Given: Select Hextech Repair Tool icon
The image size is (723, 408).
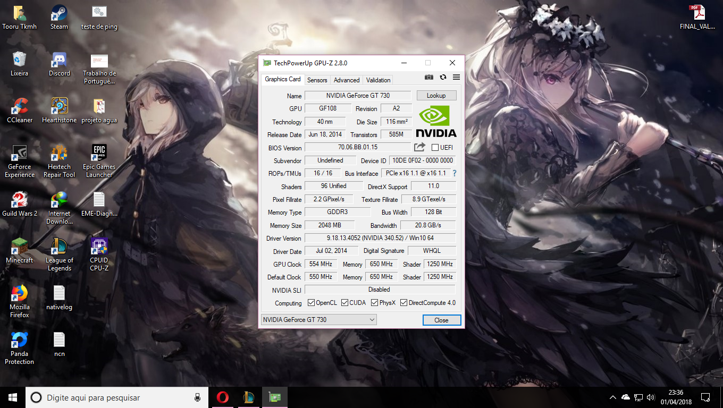Looking at the screenshot, I should click(60, 161).
